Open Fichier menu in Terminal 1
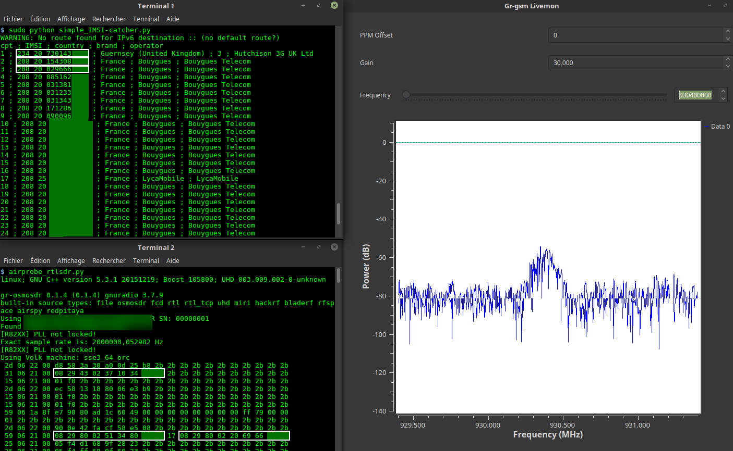Image resolution: width=733 pixels, height=451 pixels. pyautogui.click(x=13, y=19)
